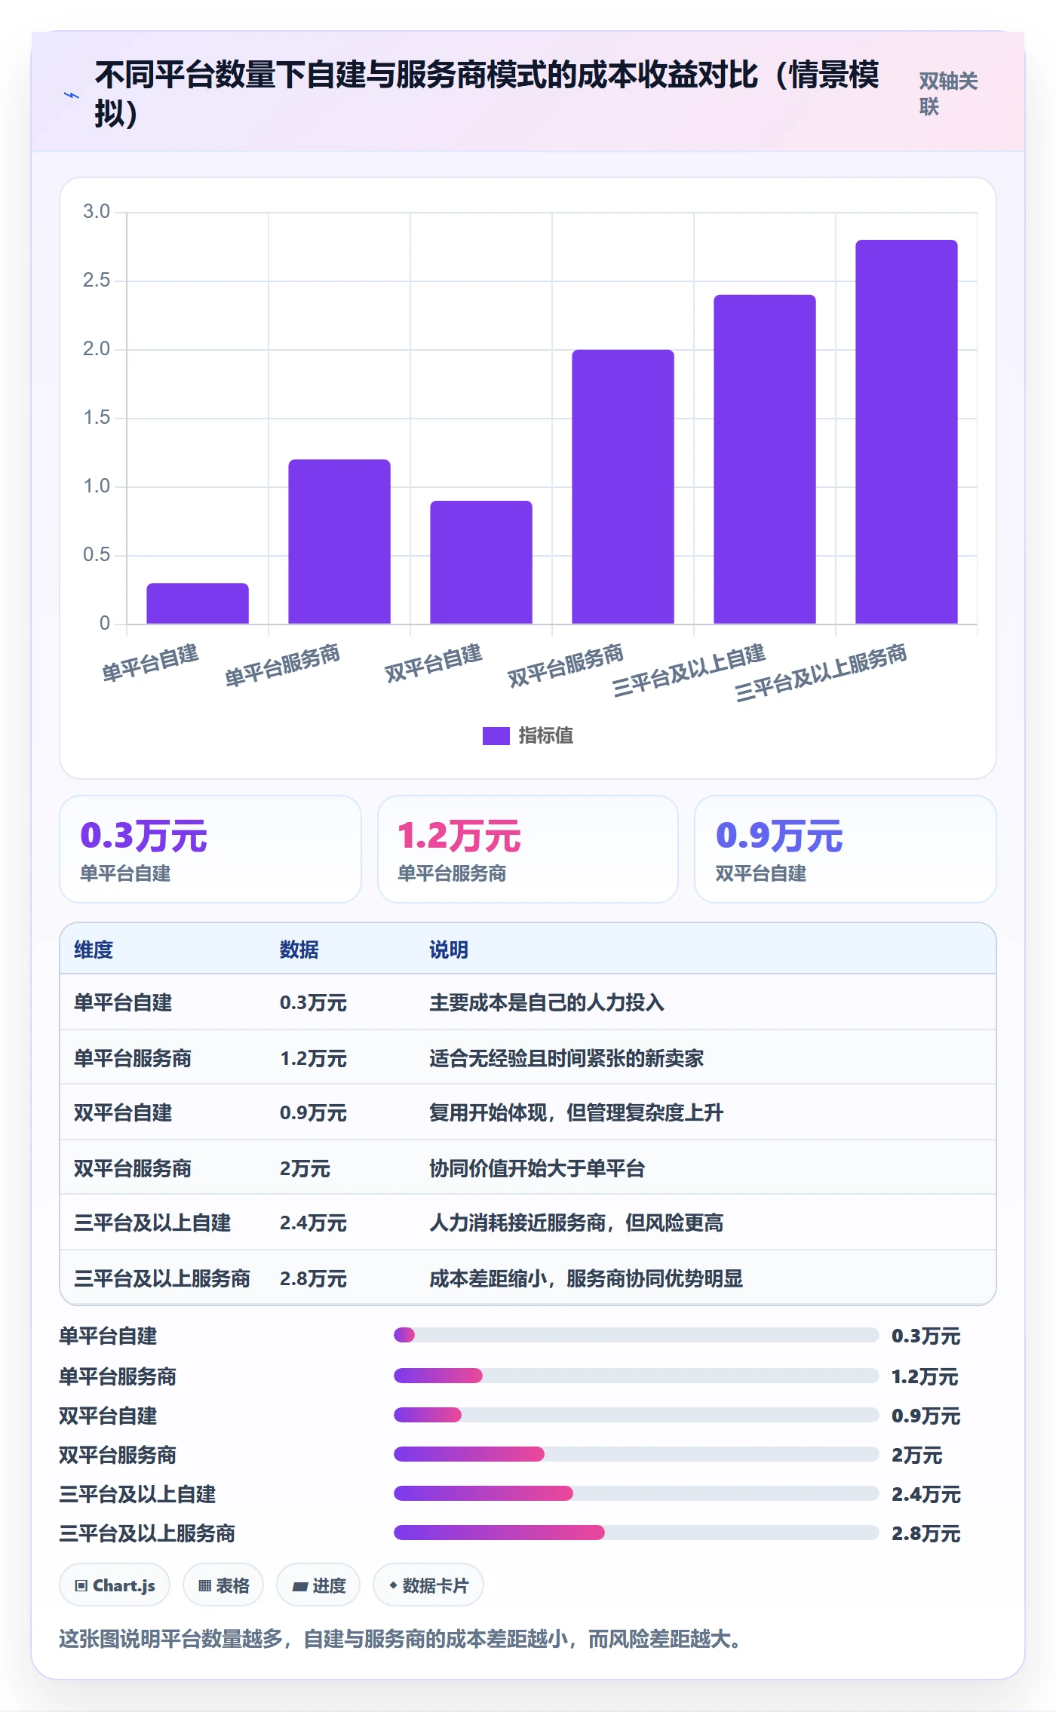Click the 单平台服务商 progress bar

click(636, 1376)
